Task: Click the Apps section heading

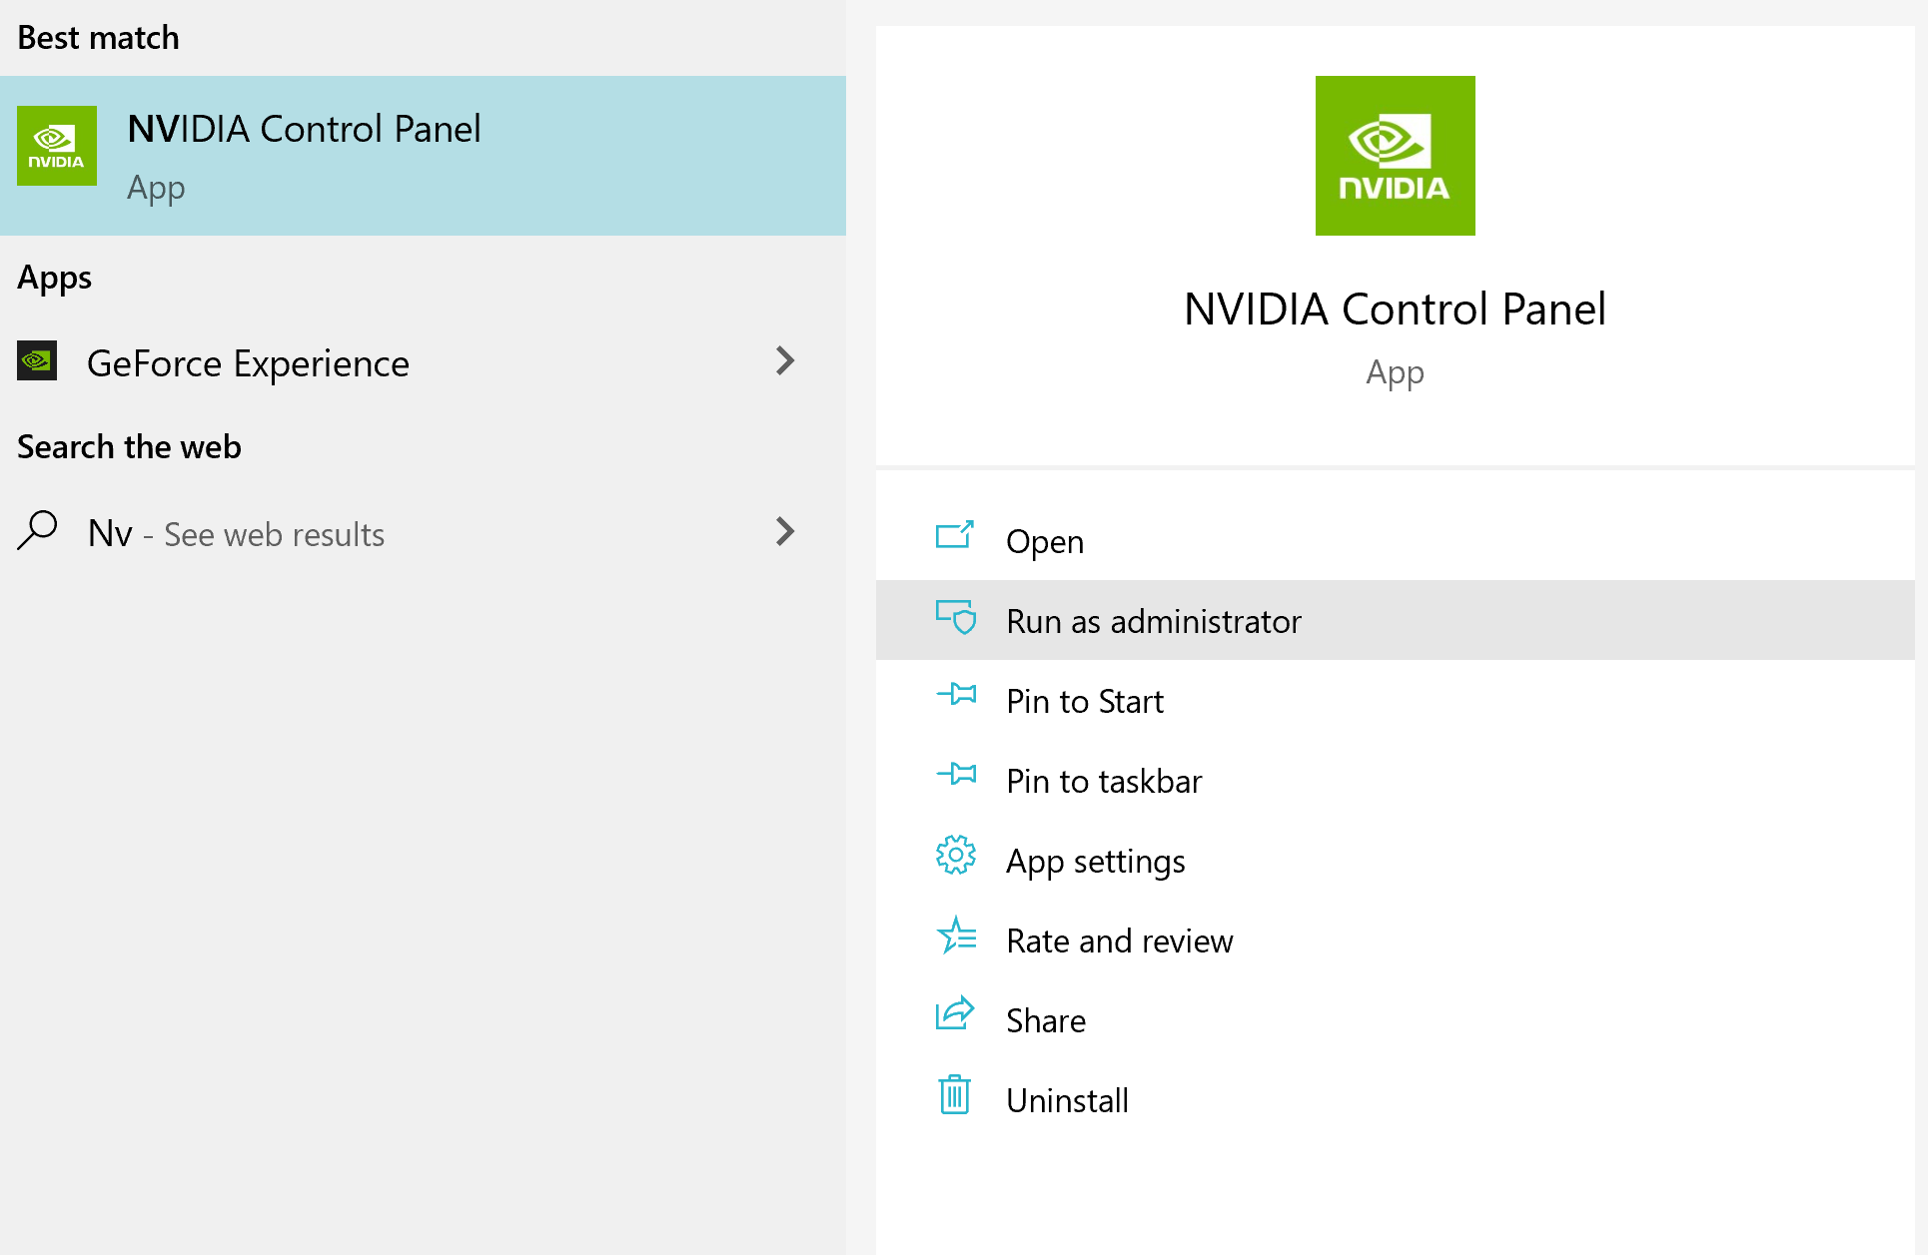Action: 55,278
